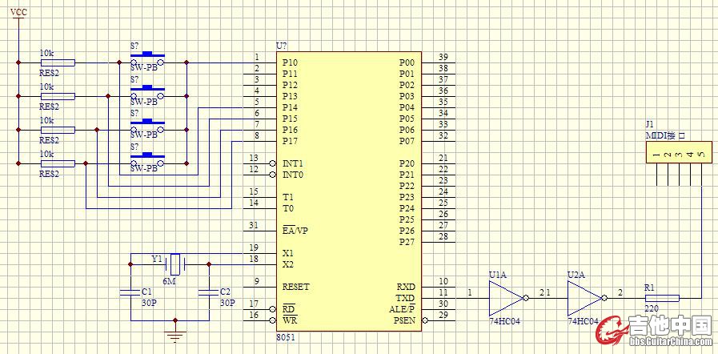This screenshot has height=354, width=718.
Task: Click the 6M crystal frequency value
Action: (169, 281)
